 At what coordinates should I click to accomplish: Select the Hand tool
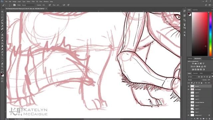(x=2, y=64)
